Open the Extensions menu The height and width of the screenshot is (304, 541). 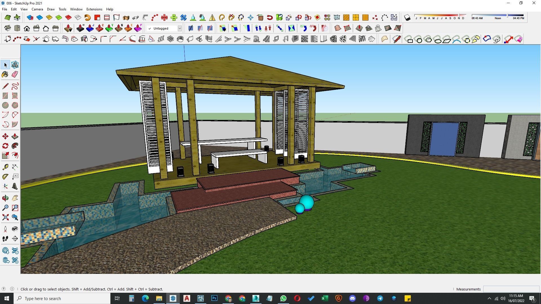(94, 9)
